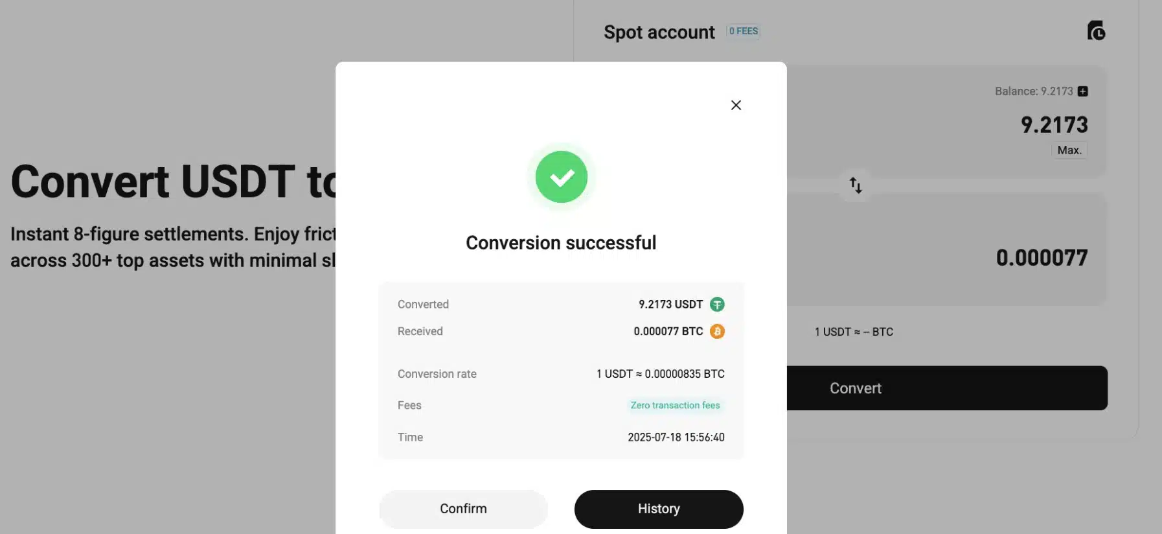Click the transaction time value
Viewport: 1162px width, 534px height.
point(676,437)
